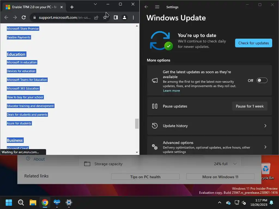Image resolution: width=279 pixels, height=209 pixels.
Task: Toggle get latest updates switch
Action: click(x=262, y=80)
